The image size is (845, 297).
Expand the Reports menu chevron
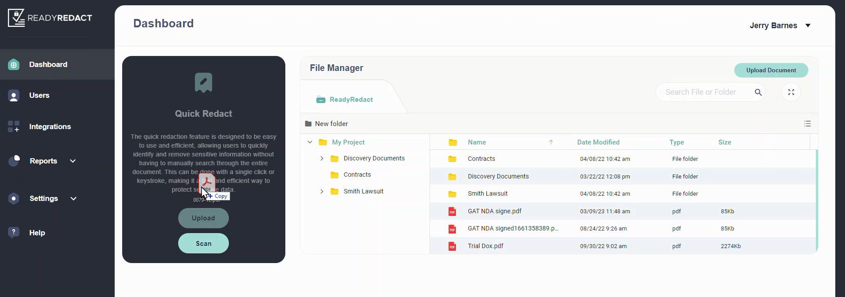tap(73, 161)
